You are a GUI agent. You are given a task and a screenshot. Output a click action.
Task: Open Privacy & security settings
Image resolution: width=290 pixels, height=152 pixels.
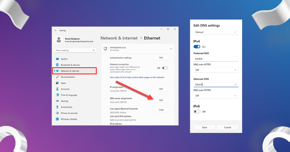[x=69, y=113]
